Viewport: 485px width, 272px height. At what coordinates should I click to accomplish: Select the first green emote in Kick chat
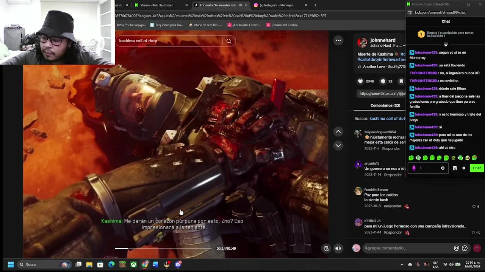(x=411, y=158)
